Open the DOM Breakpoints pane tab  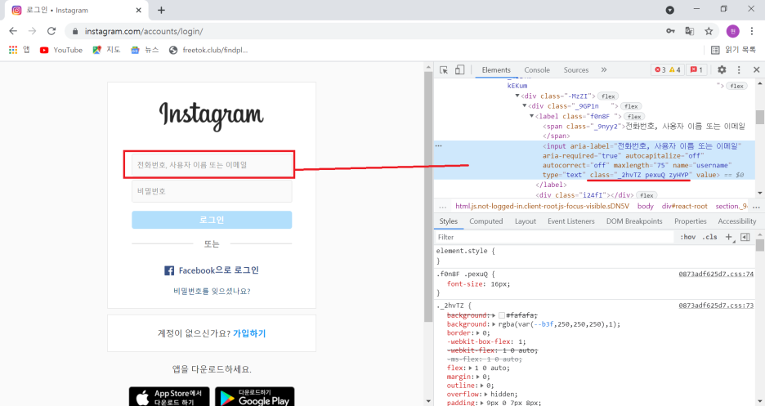point(634,221)
